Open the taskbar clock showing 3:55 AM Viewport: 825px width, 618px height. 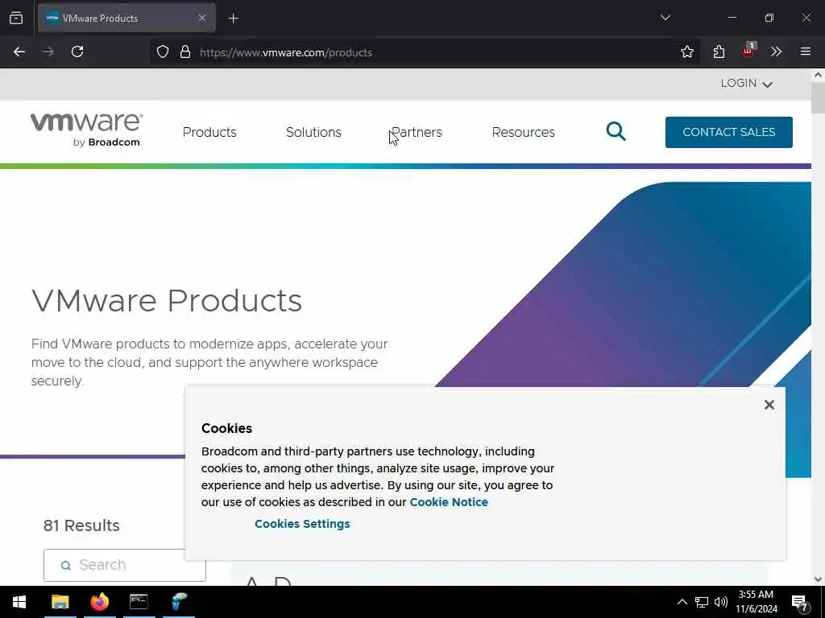pos(756,602)
